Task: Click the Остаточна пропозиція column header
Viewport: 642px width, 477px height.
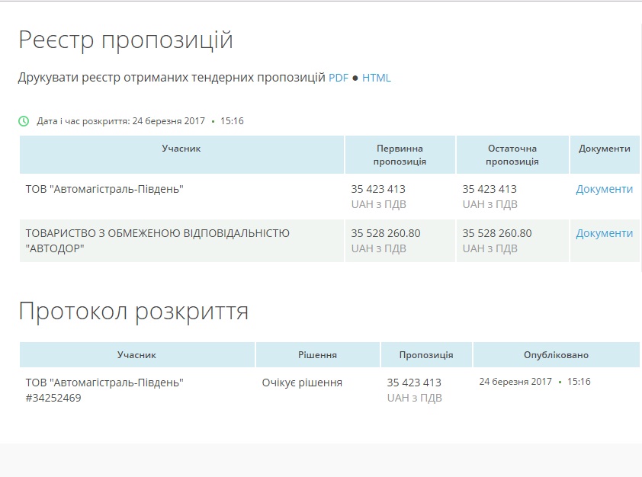Action: pos(512,155)
